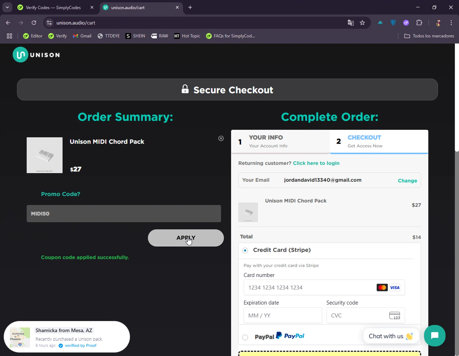Click the $14 total amount

tap(416, 237)
